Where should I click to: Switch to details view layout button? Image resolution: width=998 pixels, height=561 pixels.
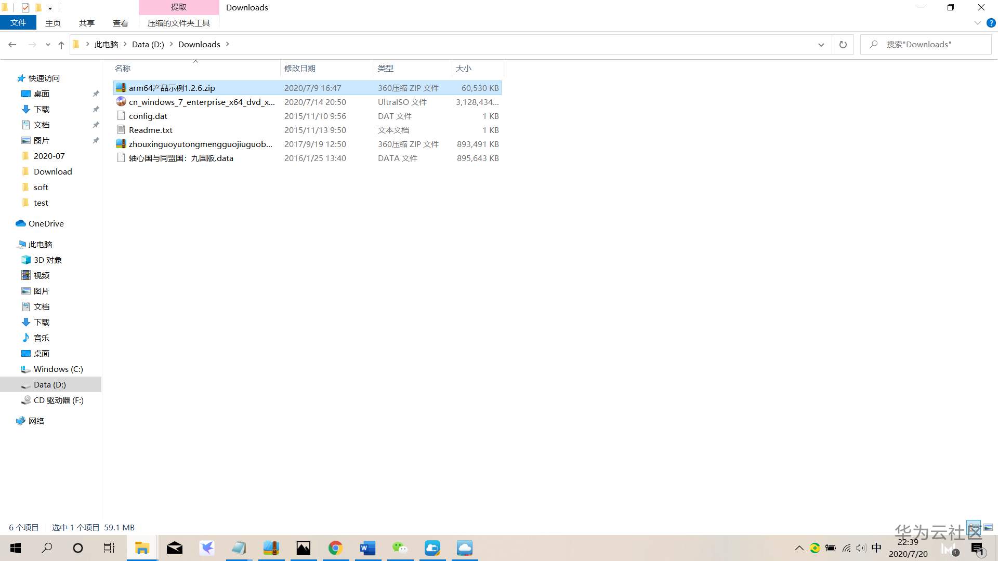(x=974, y=527)
